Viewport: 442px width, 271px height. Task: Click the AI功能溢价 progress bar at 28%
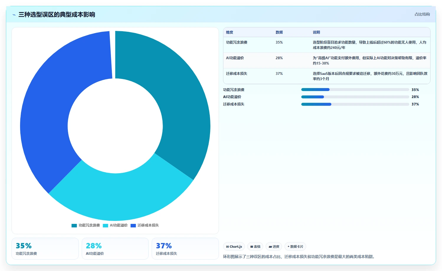[x=355, y=97]
